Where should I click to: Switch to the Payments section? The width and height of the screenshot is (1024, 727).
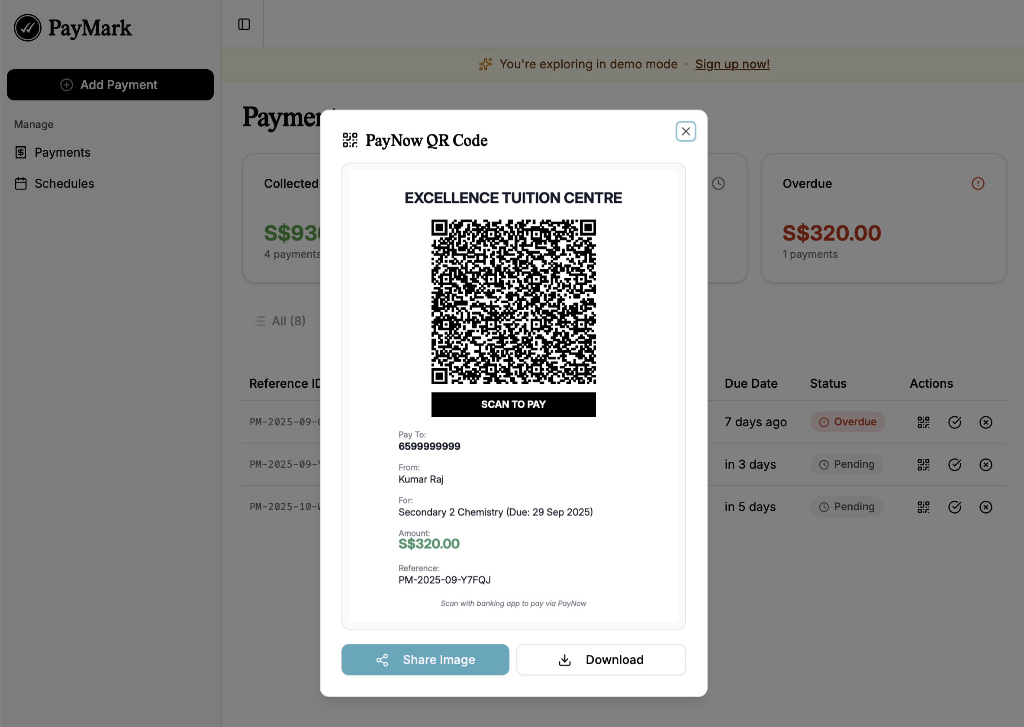pos(62,152)
